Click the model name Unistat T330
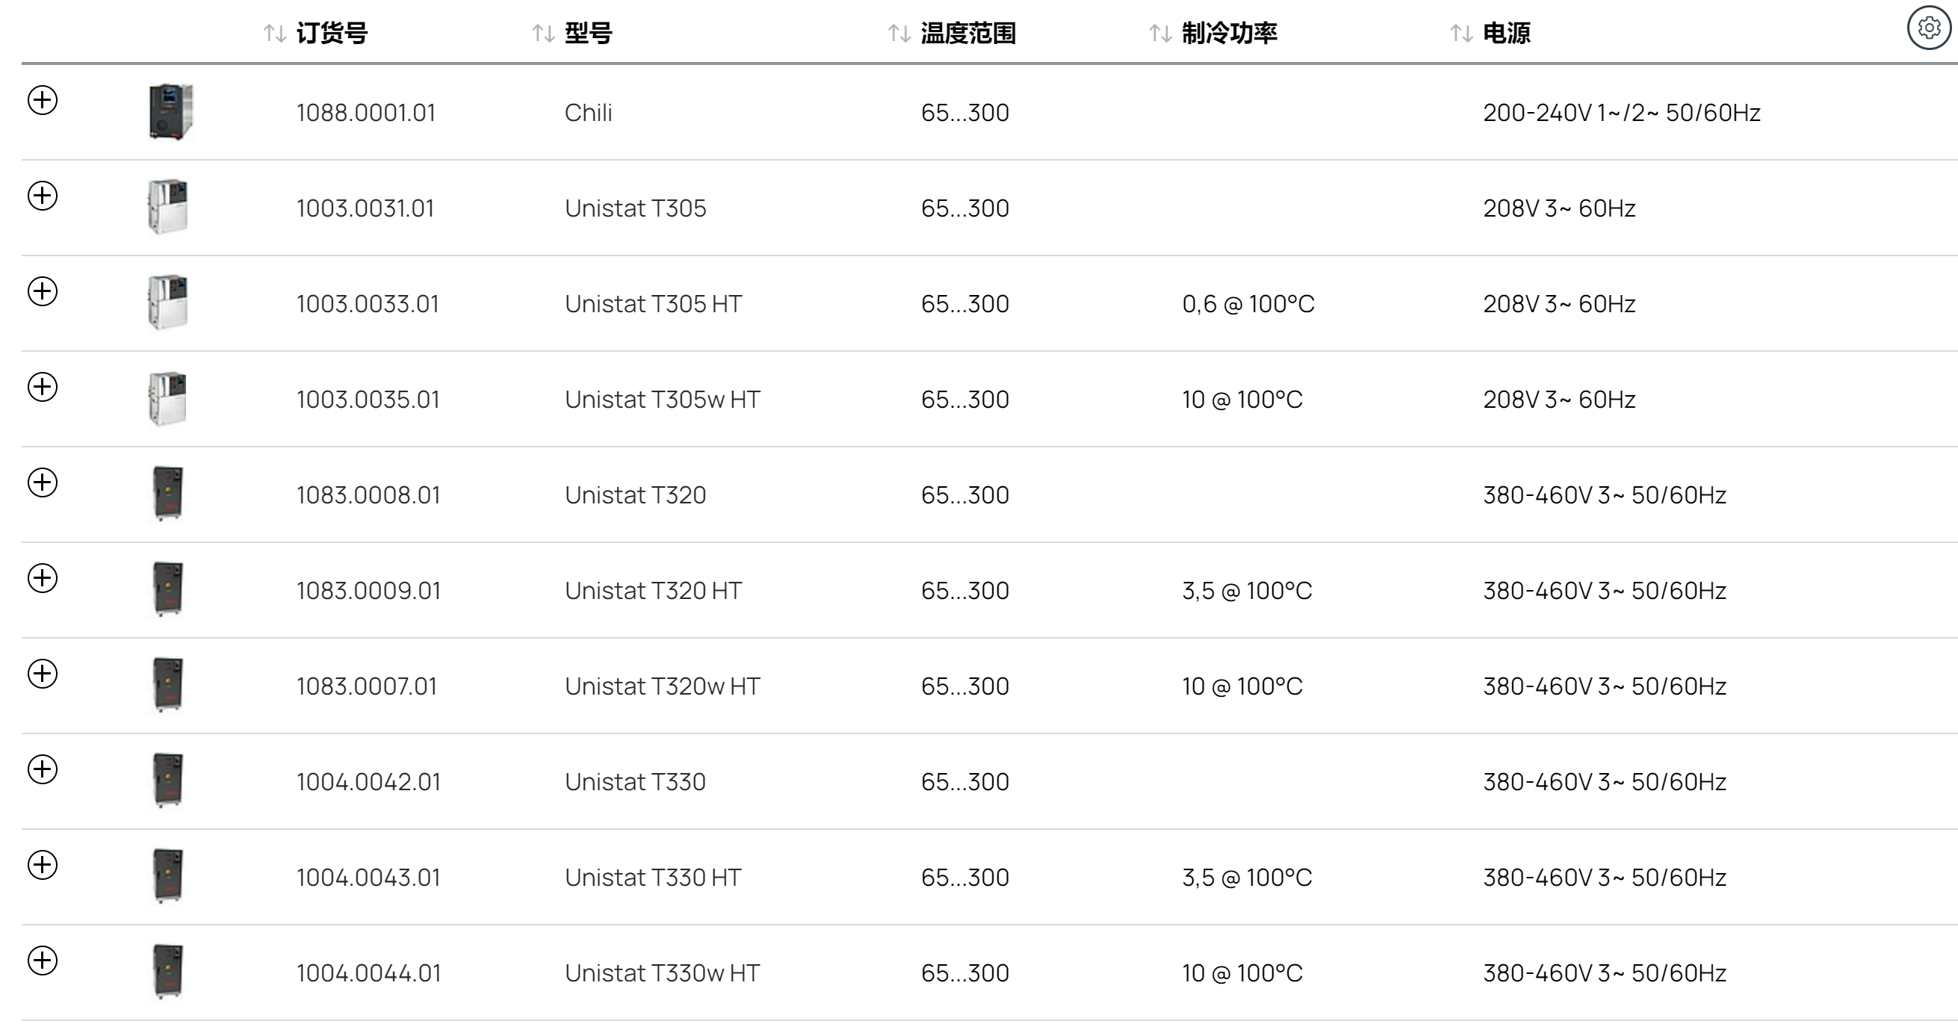 tap(636, 782)
